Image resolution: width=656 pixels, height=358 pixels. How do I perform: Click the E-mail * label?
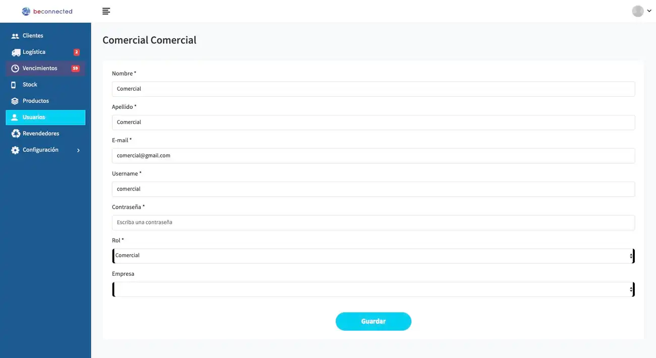(x=122, y=140)
